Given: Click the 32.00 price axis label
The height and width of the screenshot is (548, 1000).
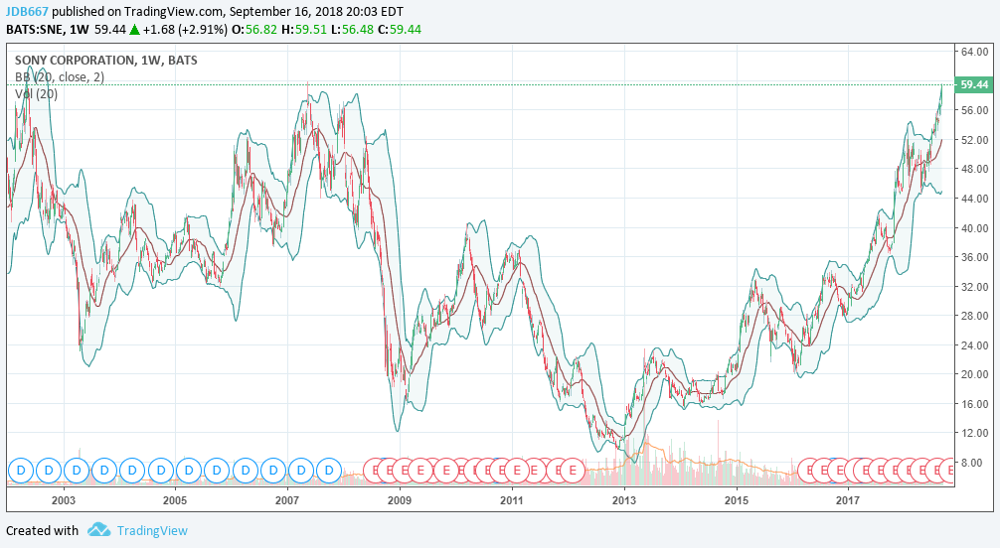Looking at the screenshot, I should (x=974, y=286).
